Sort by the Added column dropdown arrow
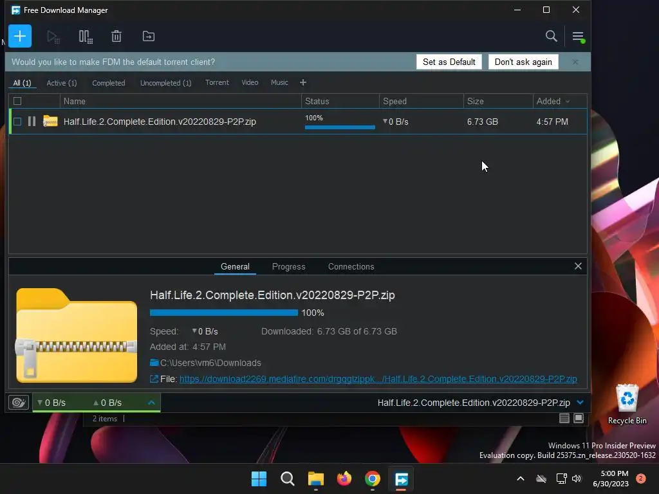Viewport: 659px width, 494px height. 568,101
